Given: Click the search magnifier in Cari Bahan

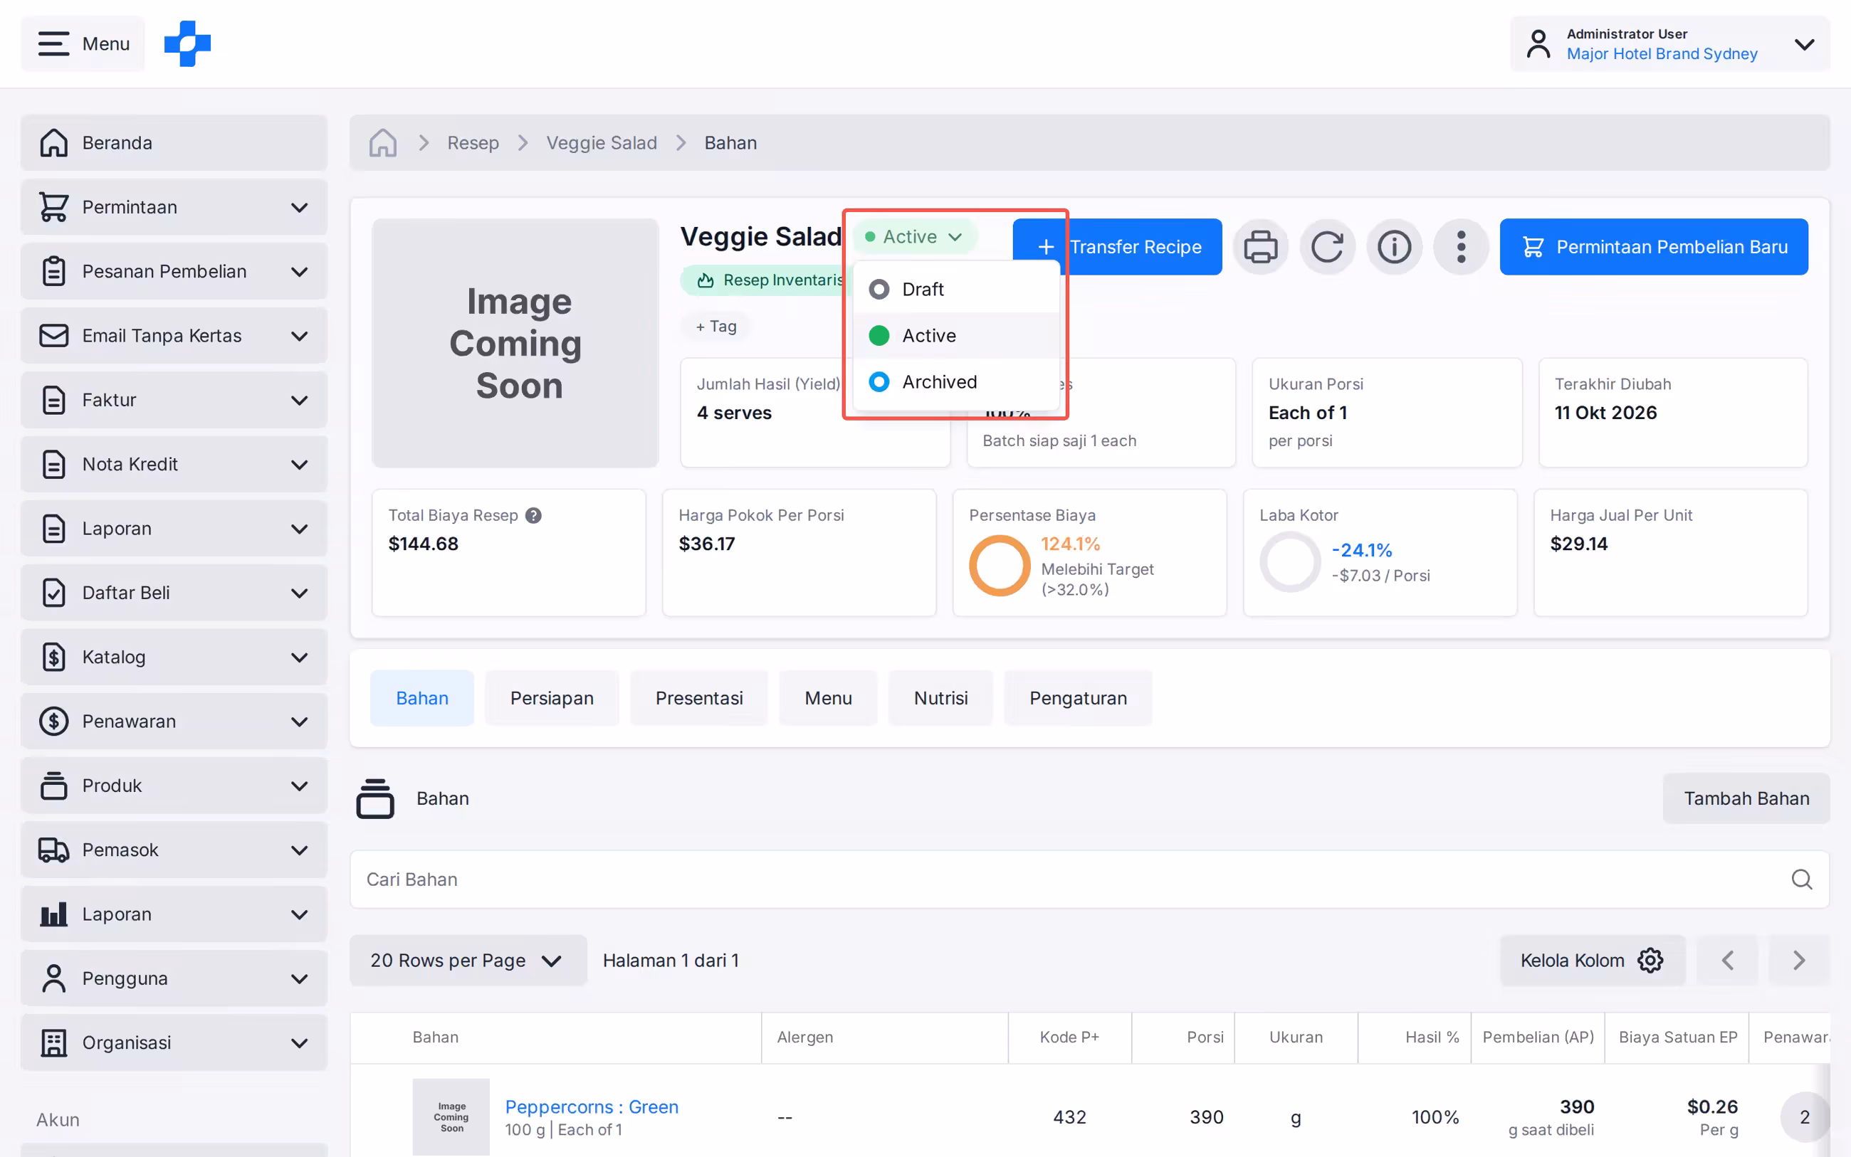Looking at the screenshot, I should [1801, 879].
